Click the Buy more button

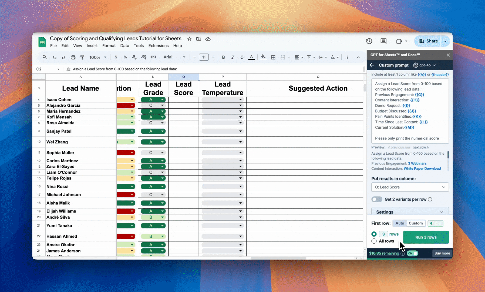(442, 253)
